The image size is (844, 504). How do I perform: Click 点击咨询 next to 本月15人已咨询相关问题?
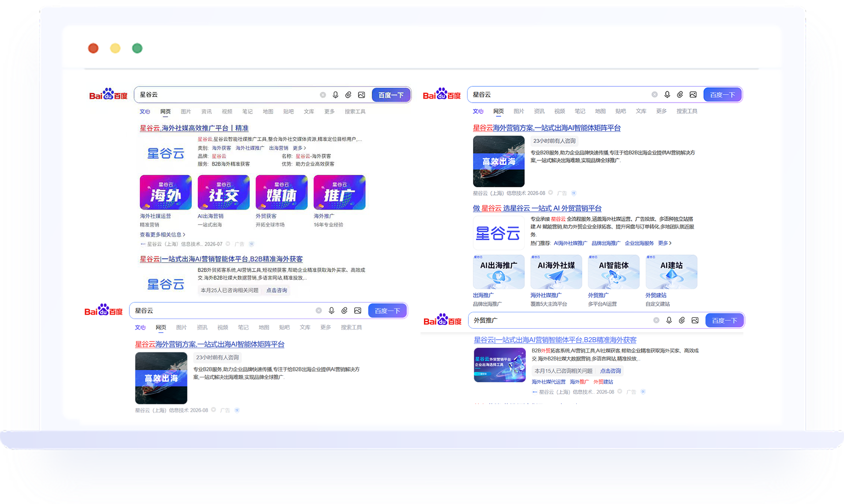click(x=610, y=371)
